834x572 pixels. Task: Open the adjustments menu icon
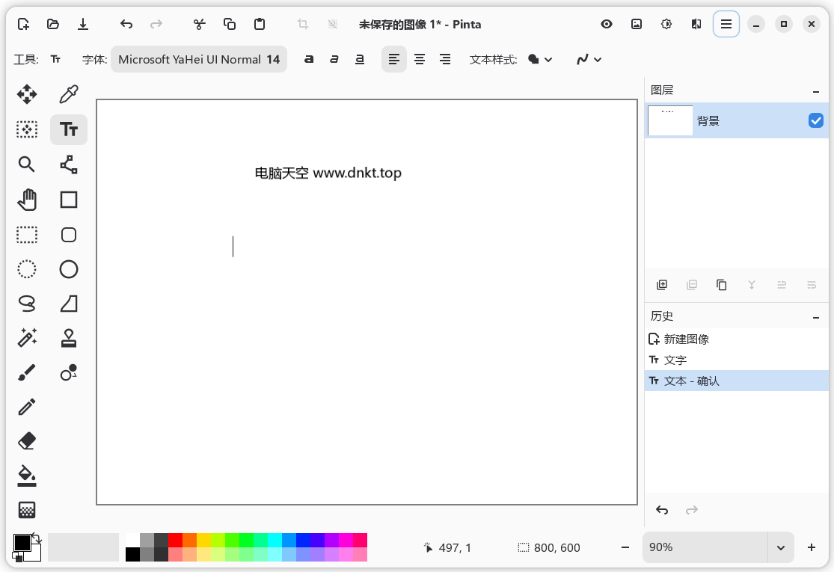(666, 24)
